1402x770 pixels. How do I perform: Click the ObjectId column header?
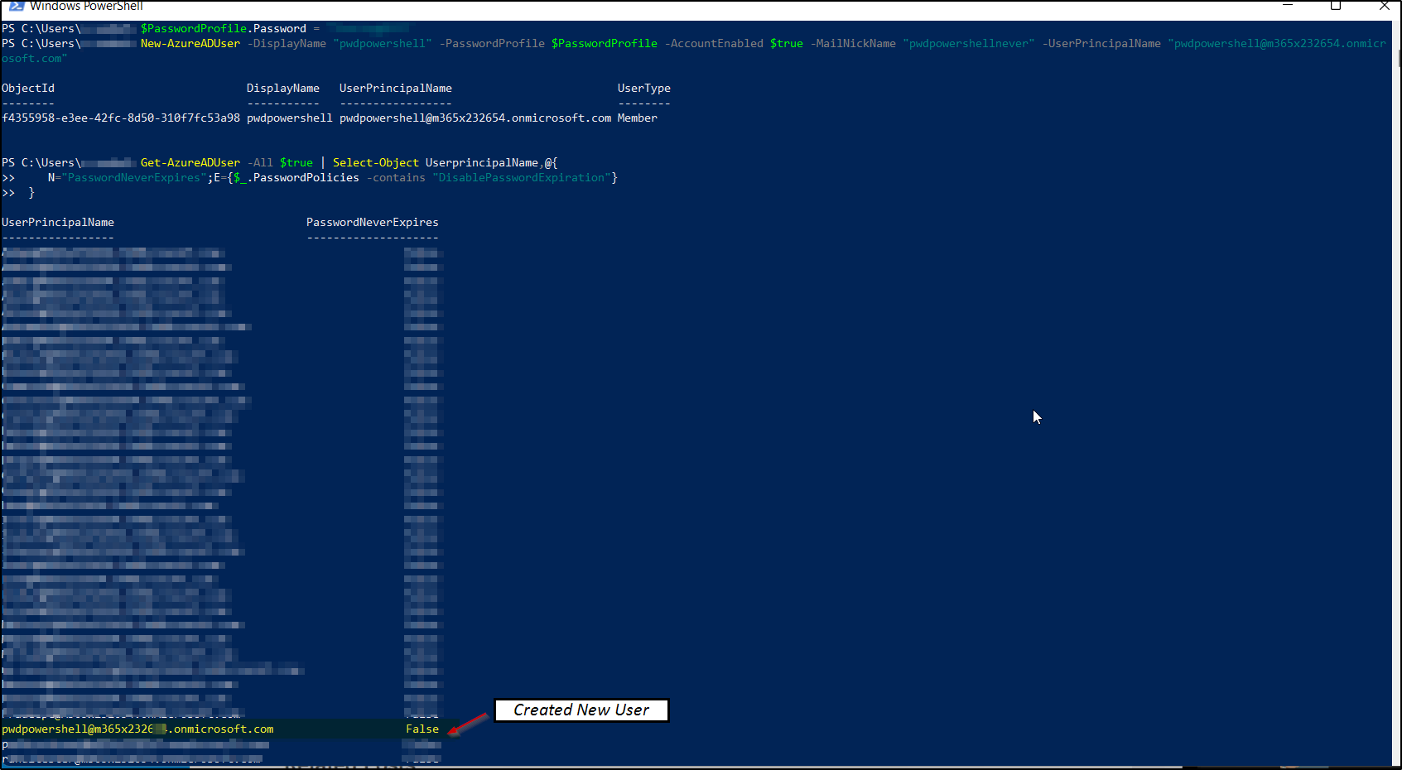[28, 89]
